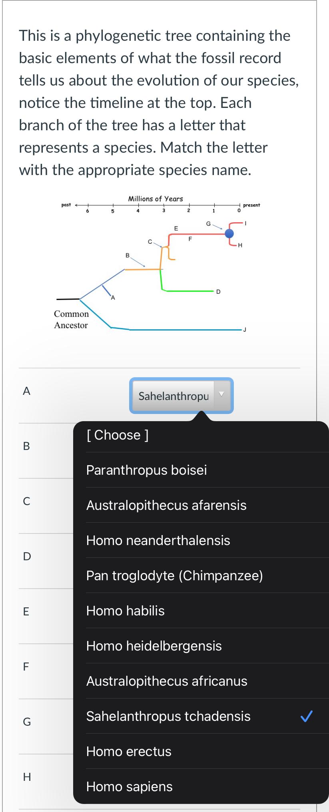Choose Pan troglodyte (Chimpanzee) from the menu
Viewport: 329px width, 812px height.
(x=168, y=575)
